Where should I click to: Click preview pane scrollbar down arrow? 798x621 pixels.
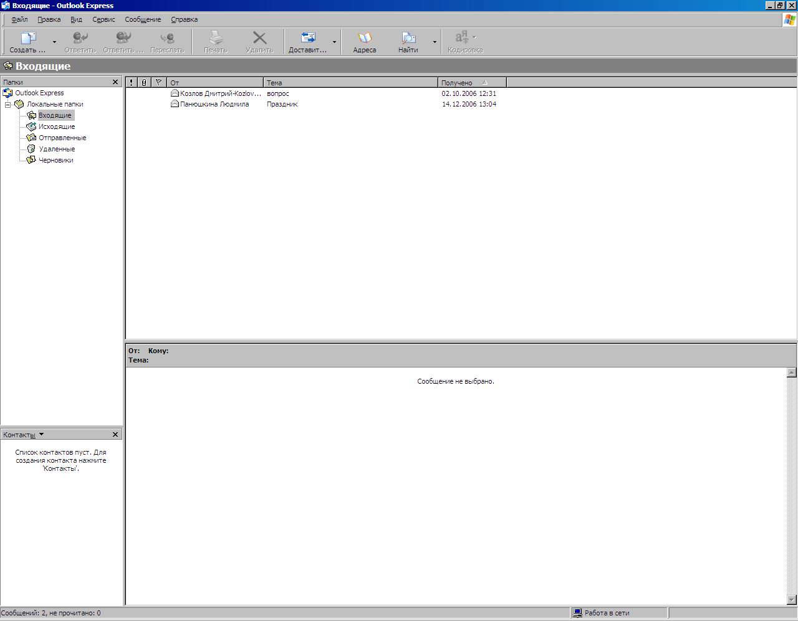[x=792, y=600]
